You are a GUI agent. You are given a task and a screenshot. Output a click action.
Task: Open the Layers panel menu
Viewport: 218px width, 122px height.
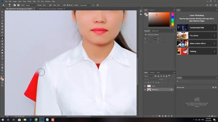pos(174,73)
